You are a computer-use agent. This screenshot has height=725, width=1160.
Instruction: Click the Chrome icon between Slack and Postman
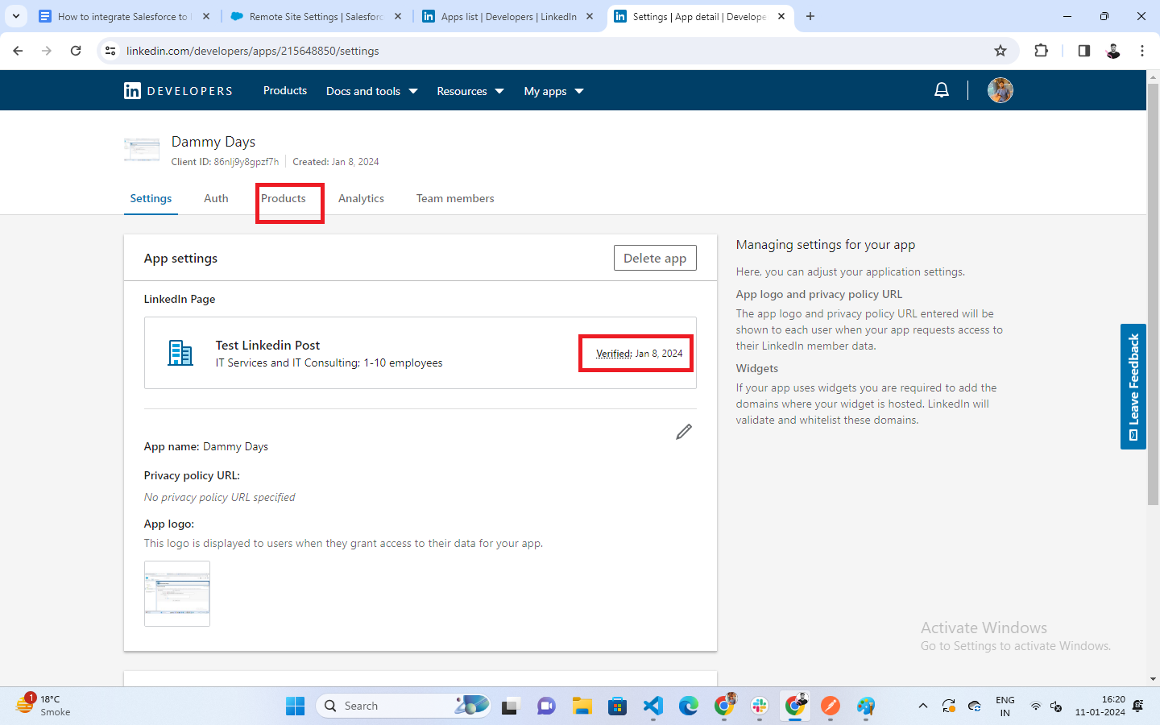[796, 706]
